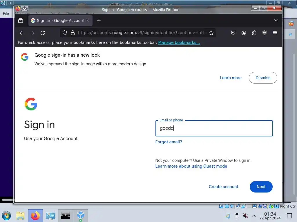Click the VirtualBox window icon in top-left corner
Viewport: 297px width, 222px height.
click(3, 3)
